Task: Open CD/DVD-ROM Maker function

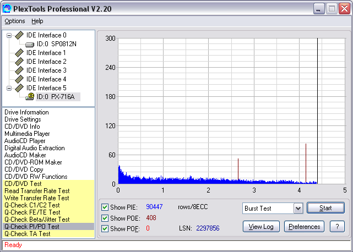Action: [x=33, y=162]
